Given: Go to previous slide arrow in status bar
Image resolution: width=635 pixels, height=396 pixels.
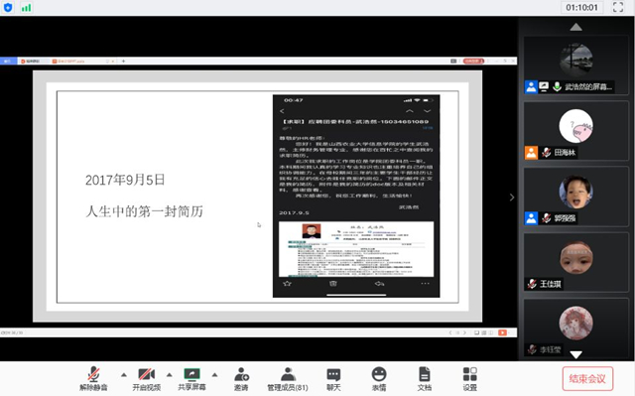Looking at the screenshot, I should (449, 332).
